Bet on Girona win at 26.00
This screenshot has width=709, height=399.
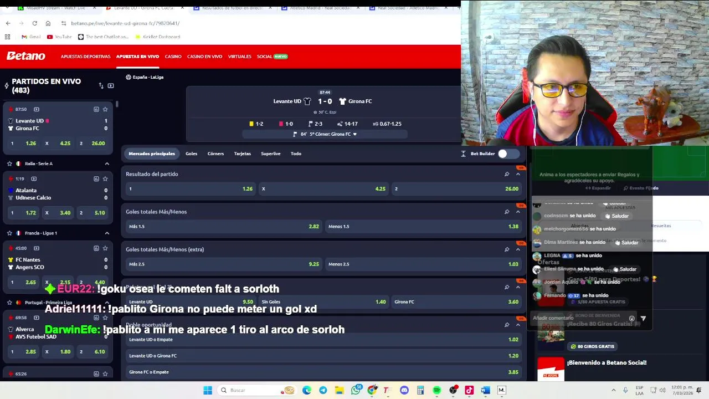(x=457, y=189)
